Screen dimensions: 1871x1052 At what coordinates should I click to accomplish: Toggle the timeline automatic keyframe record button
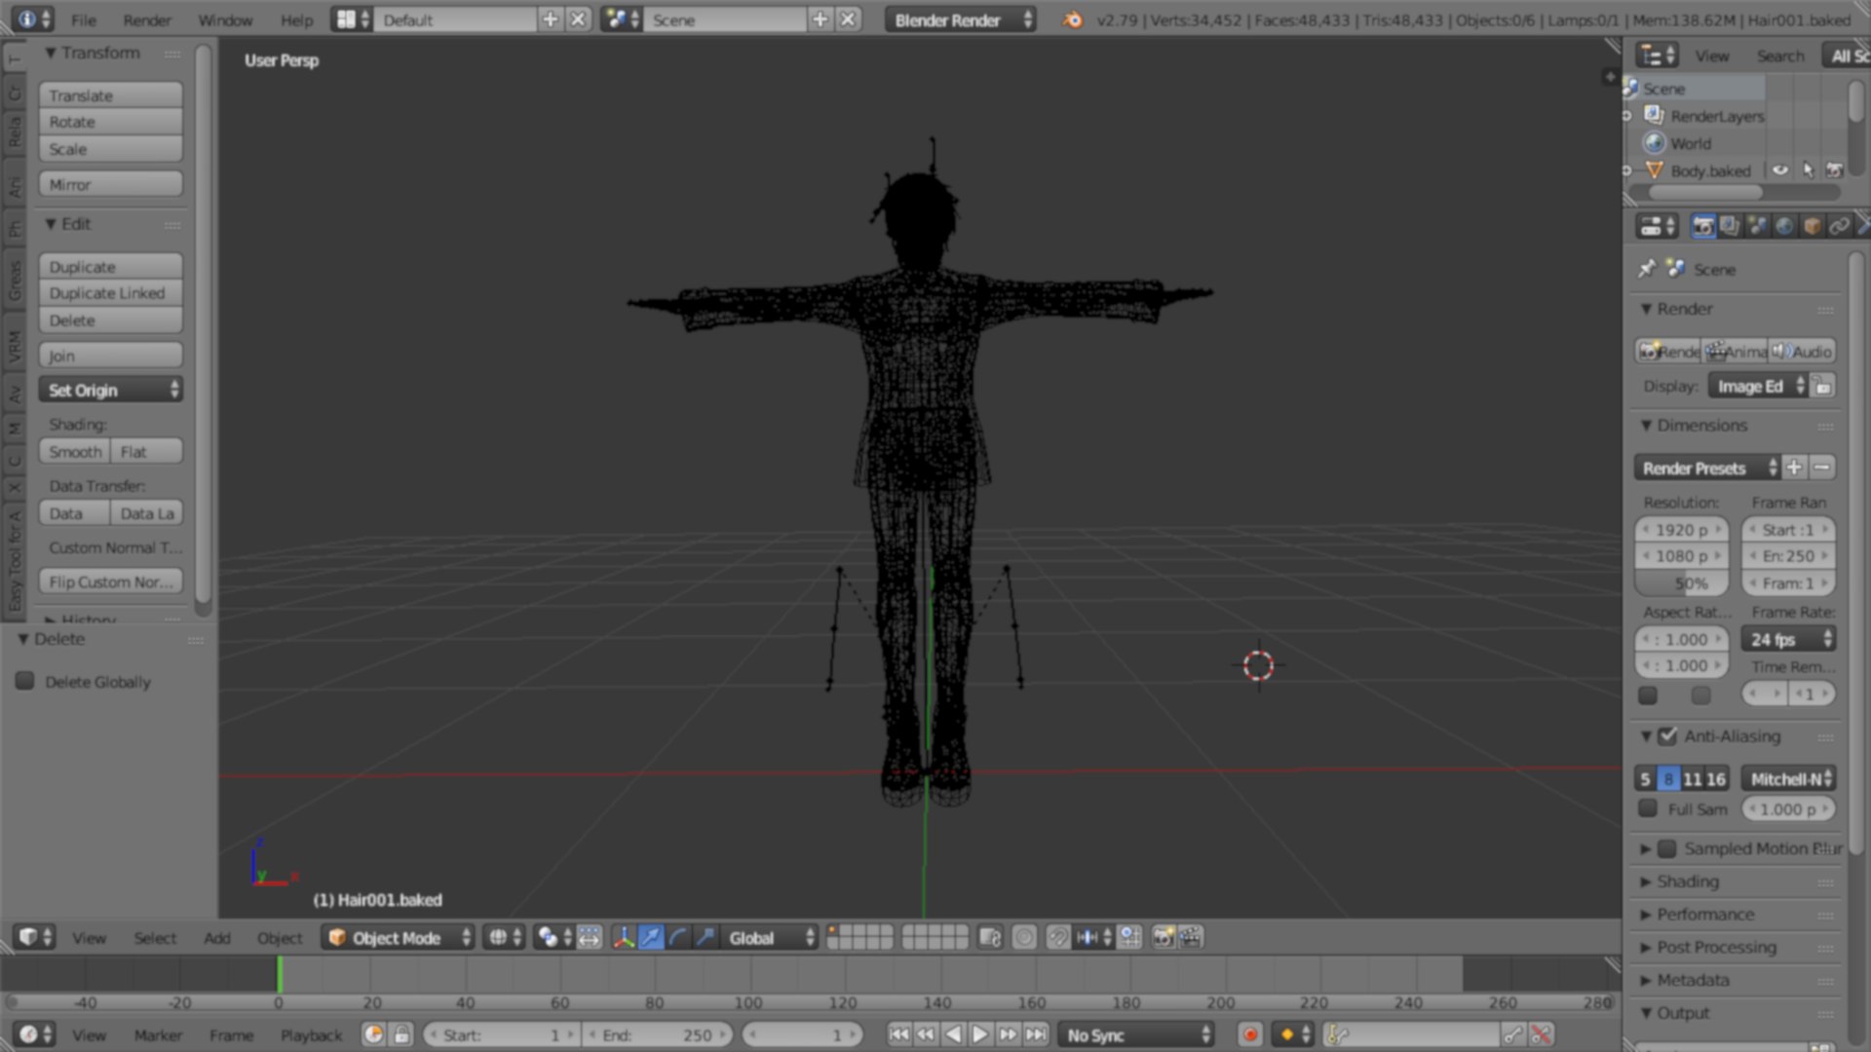pyautogui.click(x=1250, y=1034)
